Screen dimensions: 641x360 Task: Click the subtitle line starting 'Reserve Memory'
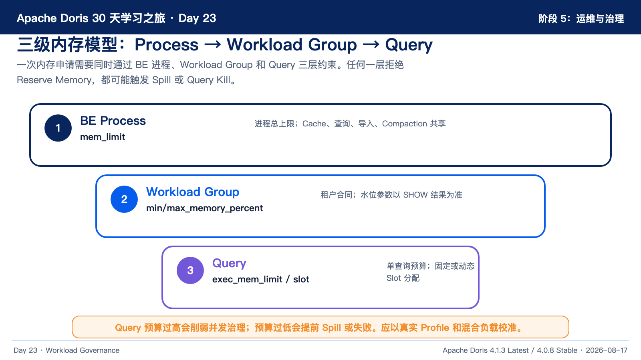coord(127,80)
